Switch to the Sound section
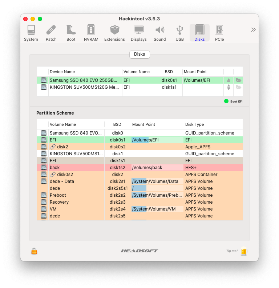The height and width of the screenshot is (288, 279). (x=159, y=33)
